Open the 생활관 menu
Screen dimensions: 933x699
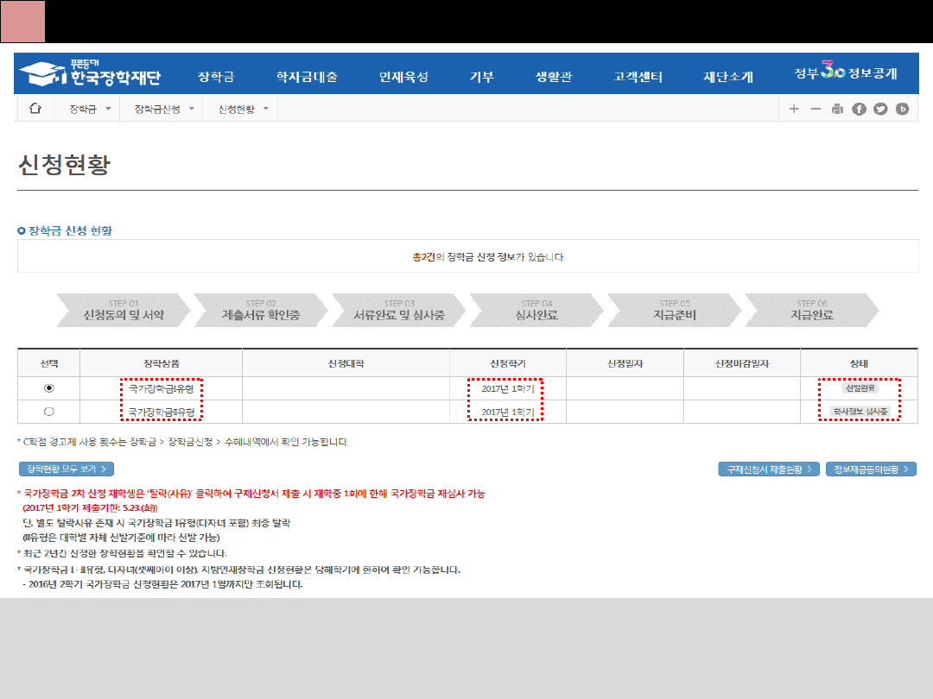pos(554,76)
